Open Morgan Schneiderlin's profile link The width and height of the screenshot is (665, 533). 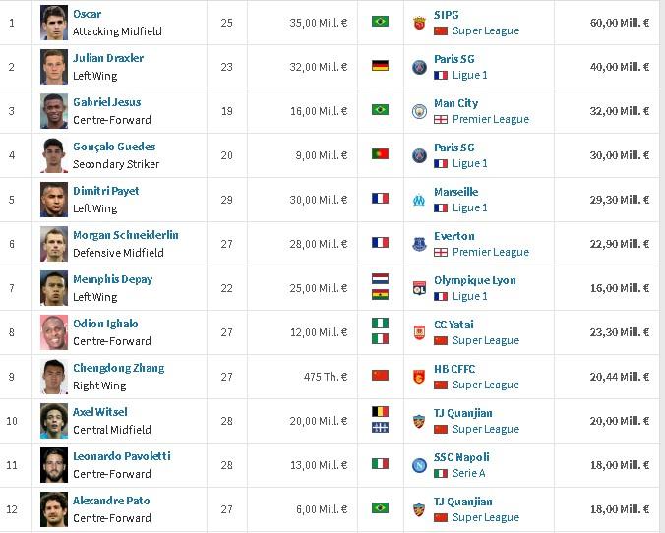point(126,235)
